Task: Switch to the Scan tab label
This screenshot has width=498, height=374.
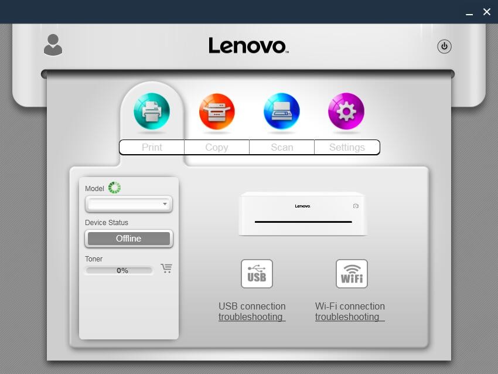Action: coord(282,147)
